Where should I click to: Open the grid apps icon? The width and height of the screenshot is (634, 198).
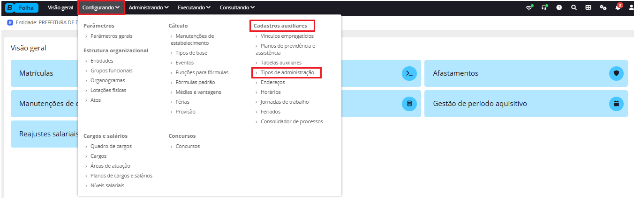[x=588, y=7]
